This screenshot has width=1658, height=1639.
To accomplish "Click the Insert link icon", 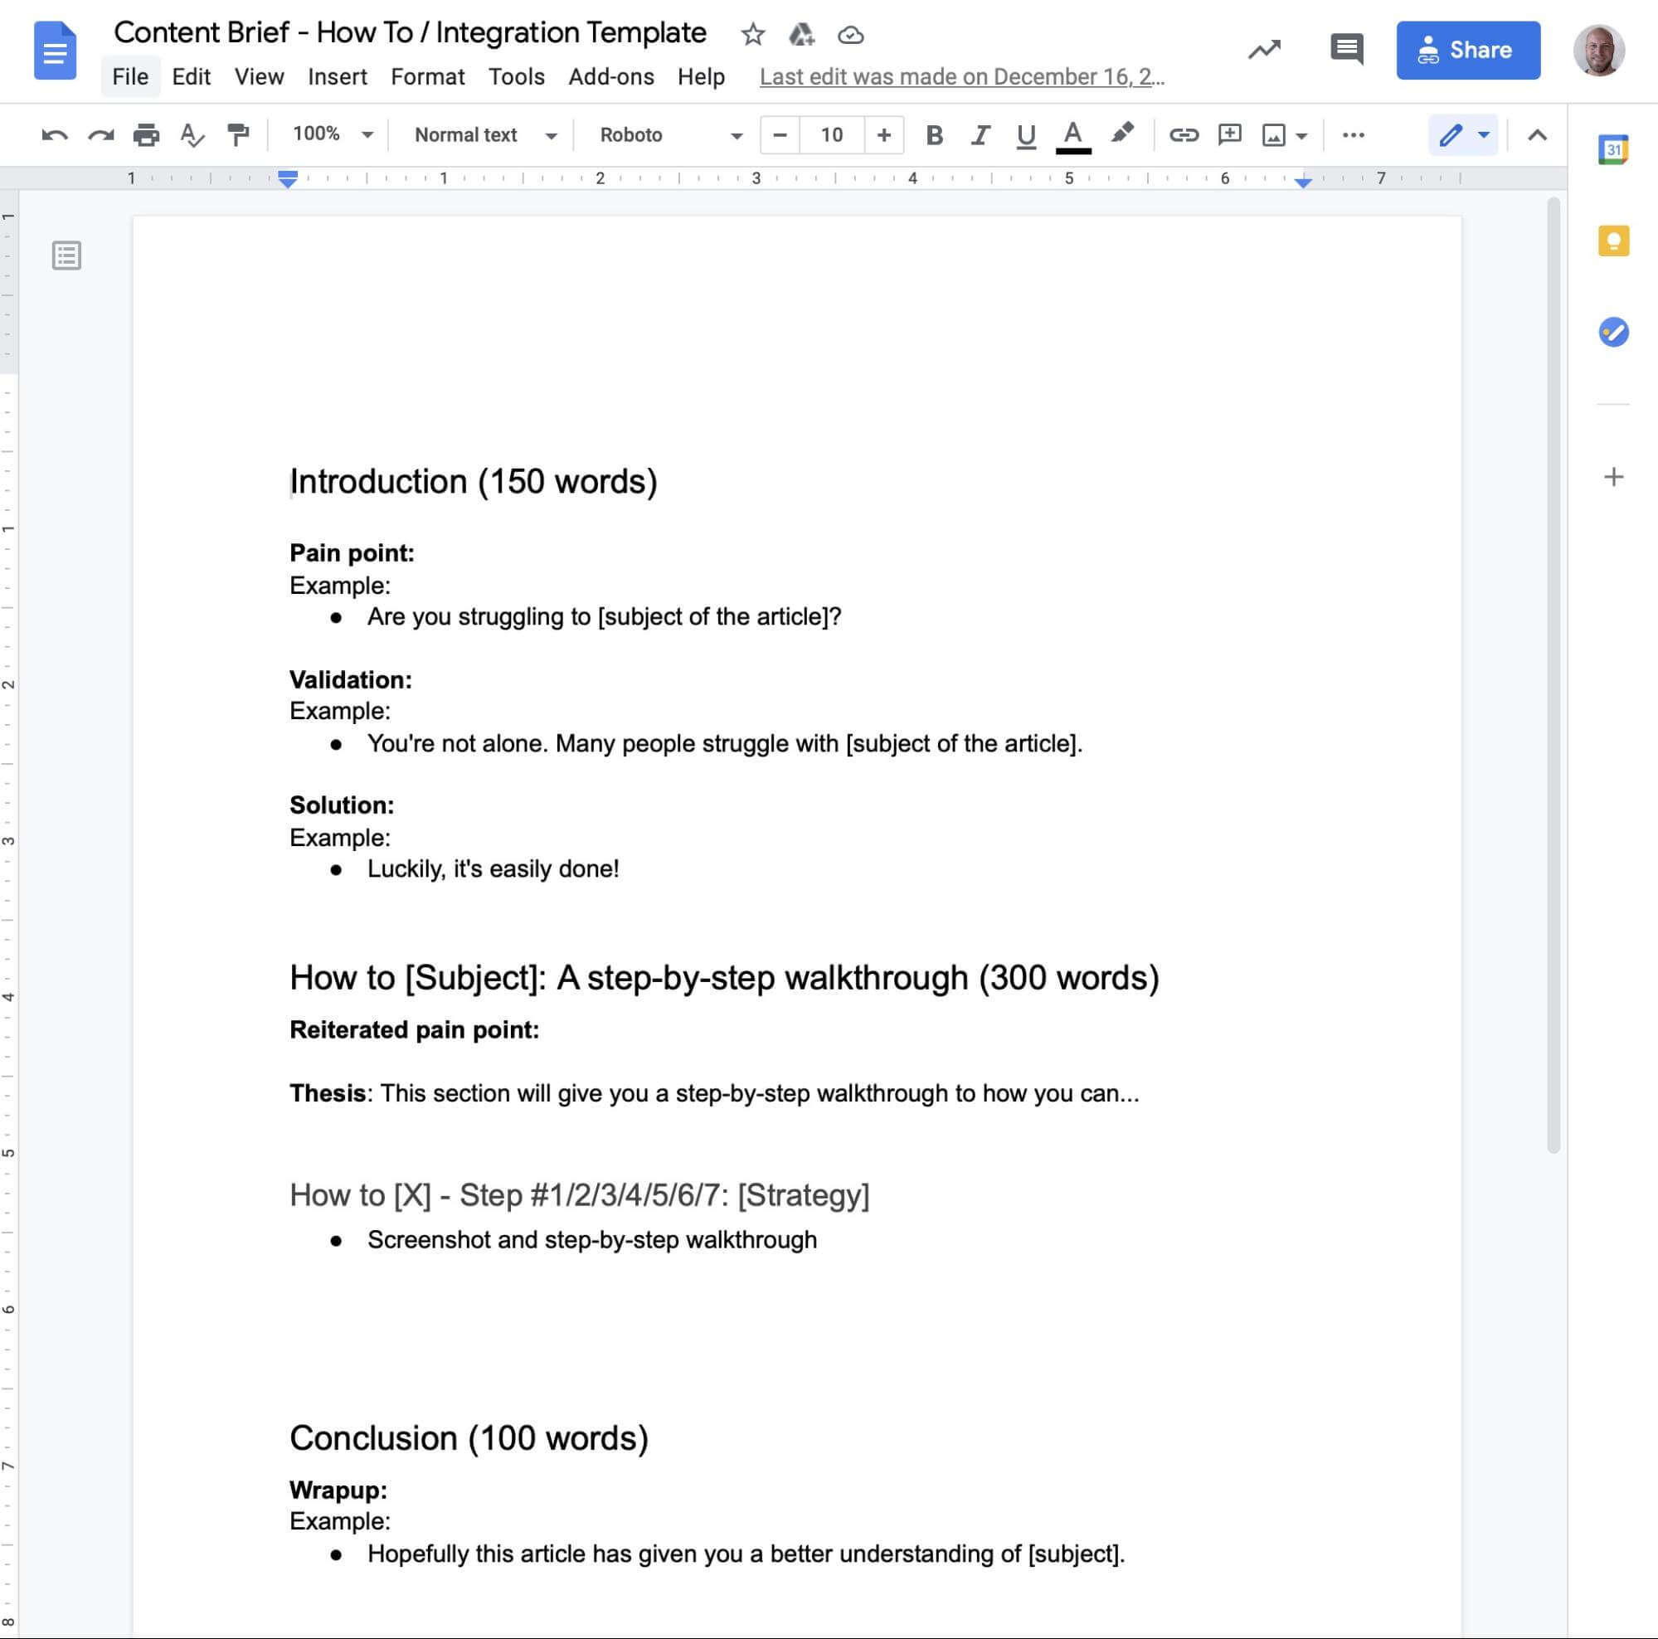I will pyautogui.click(x=1184, y=134).
